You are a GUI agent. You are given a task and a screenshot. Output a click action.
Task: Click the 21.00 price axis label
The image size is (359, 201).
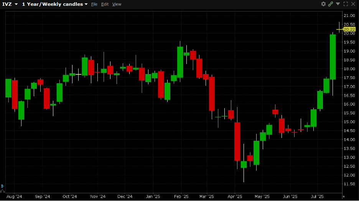(349, 16)
